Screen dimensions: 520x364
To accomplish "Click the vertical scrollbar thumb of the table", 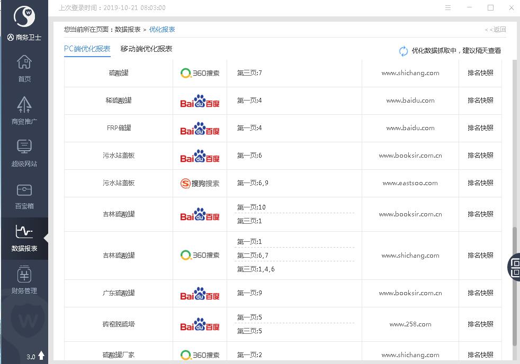I will (x=514, y=286).
